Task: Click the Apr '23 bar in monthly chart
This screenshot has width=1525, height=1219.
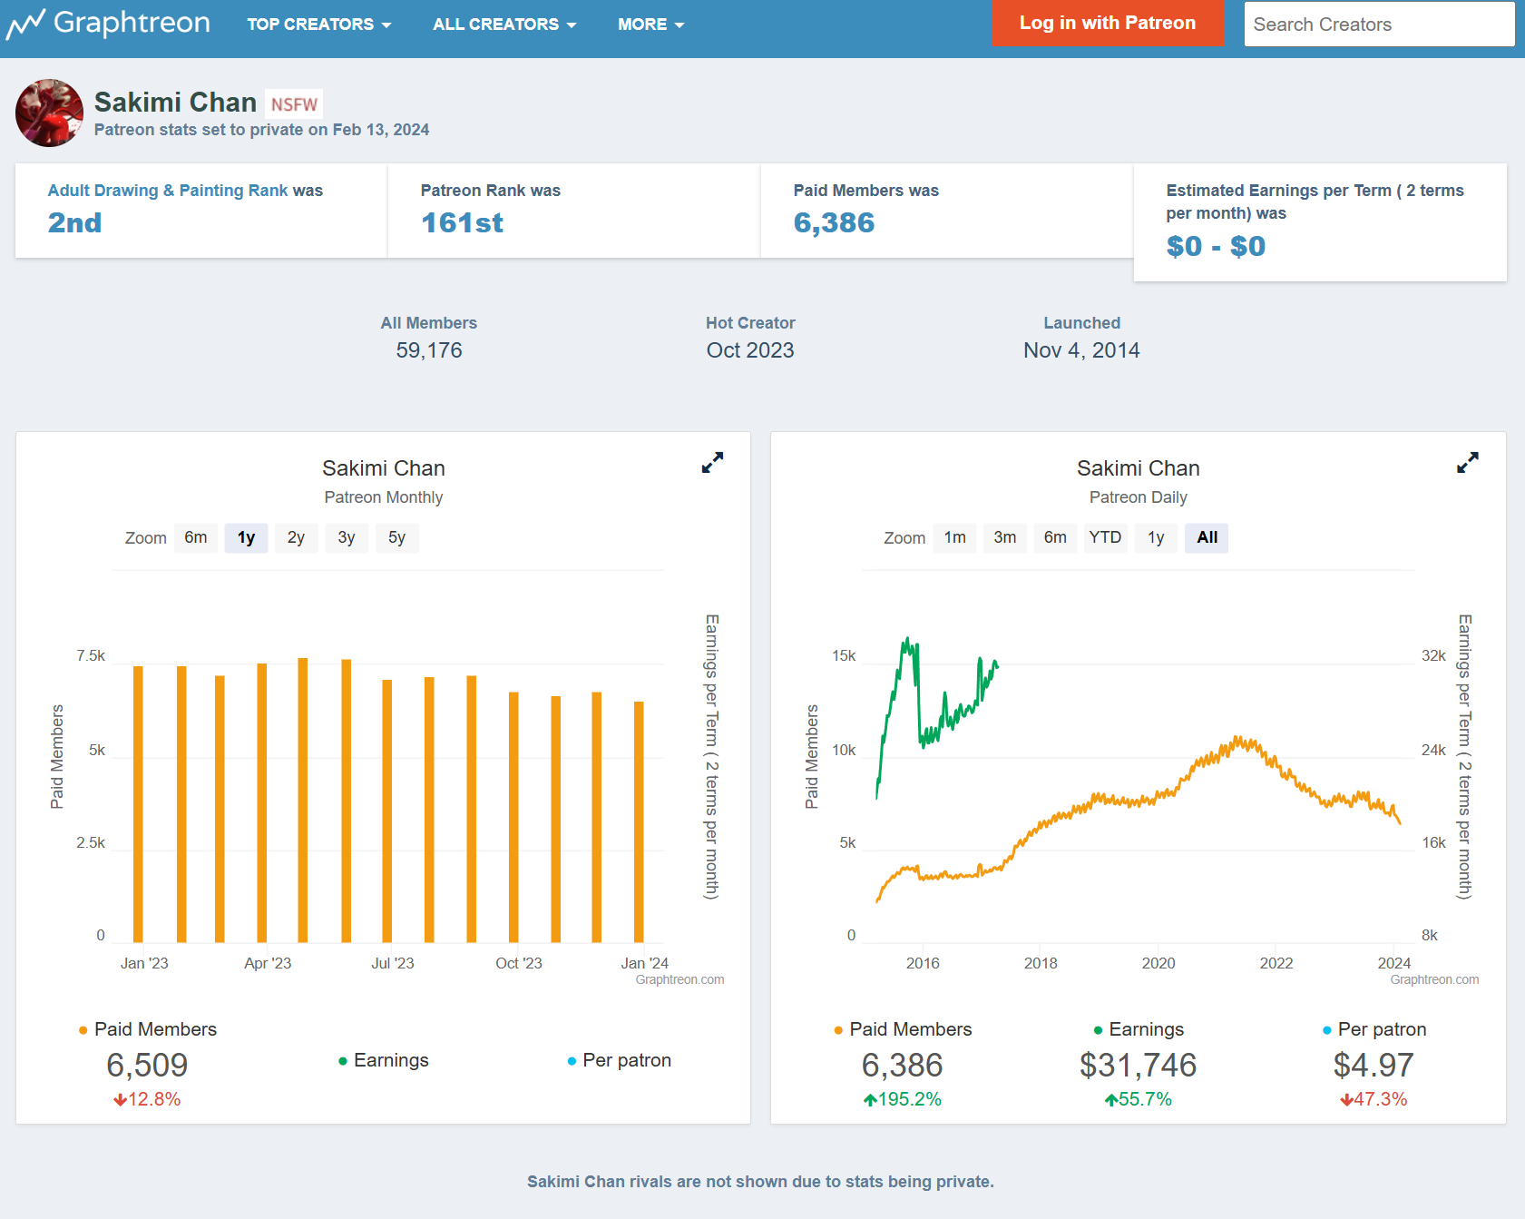Action: click(x=262, y=803)
